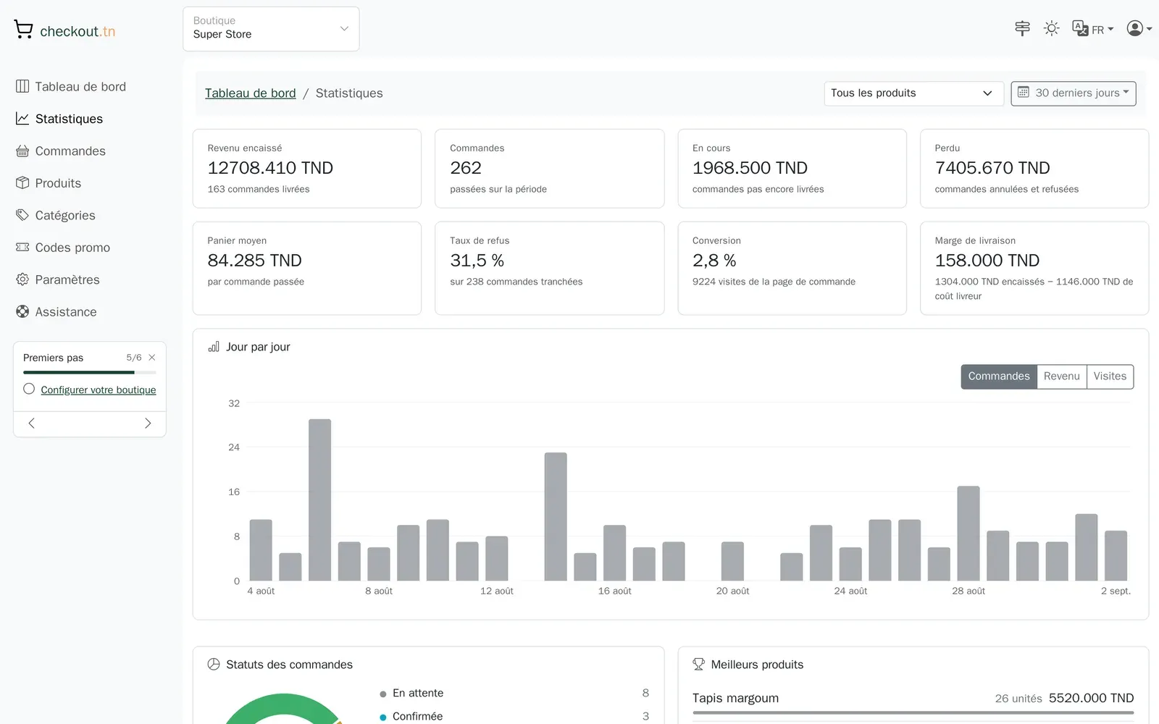Click the Panier moyen 84.285 TND value
Viewport: 1159px width, 724px height.
coord(254,261)
